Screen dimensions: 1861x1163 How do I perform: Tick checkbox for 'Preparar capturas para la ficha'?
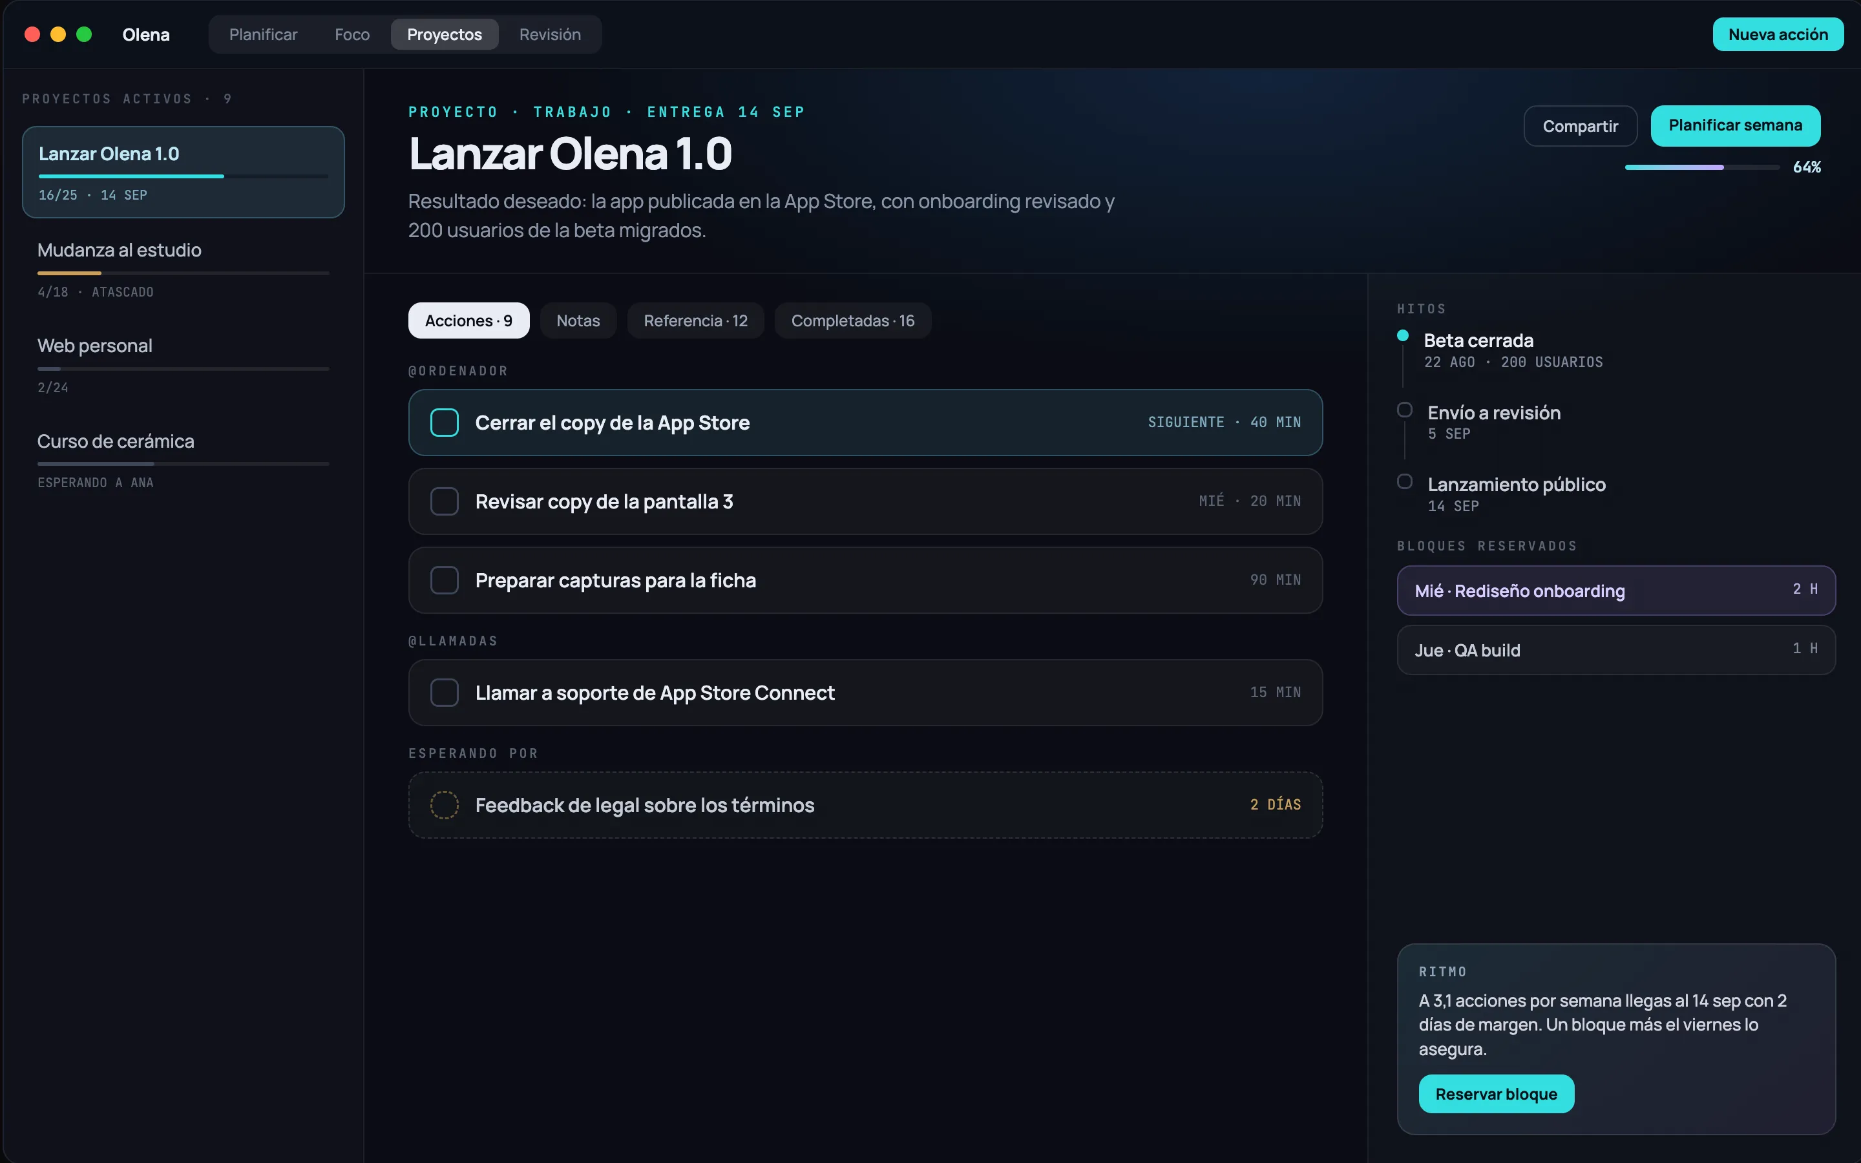pyautogui.click(x=445, y=580)
